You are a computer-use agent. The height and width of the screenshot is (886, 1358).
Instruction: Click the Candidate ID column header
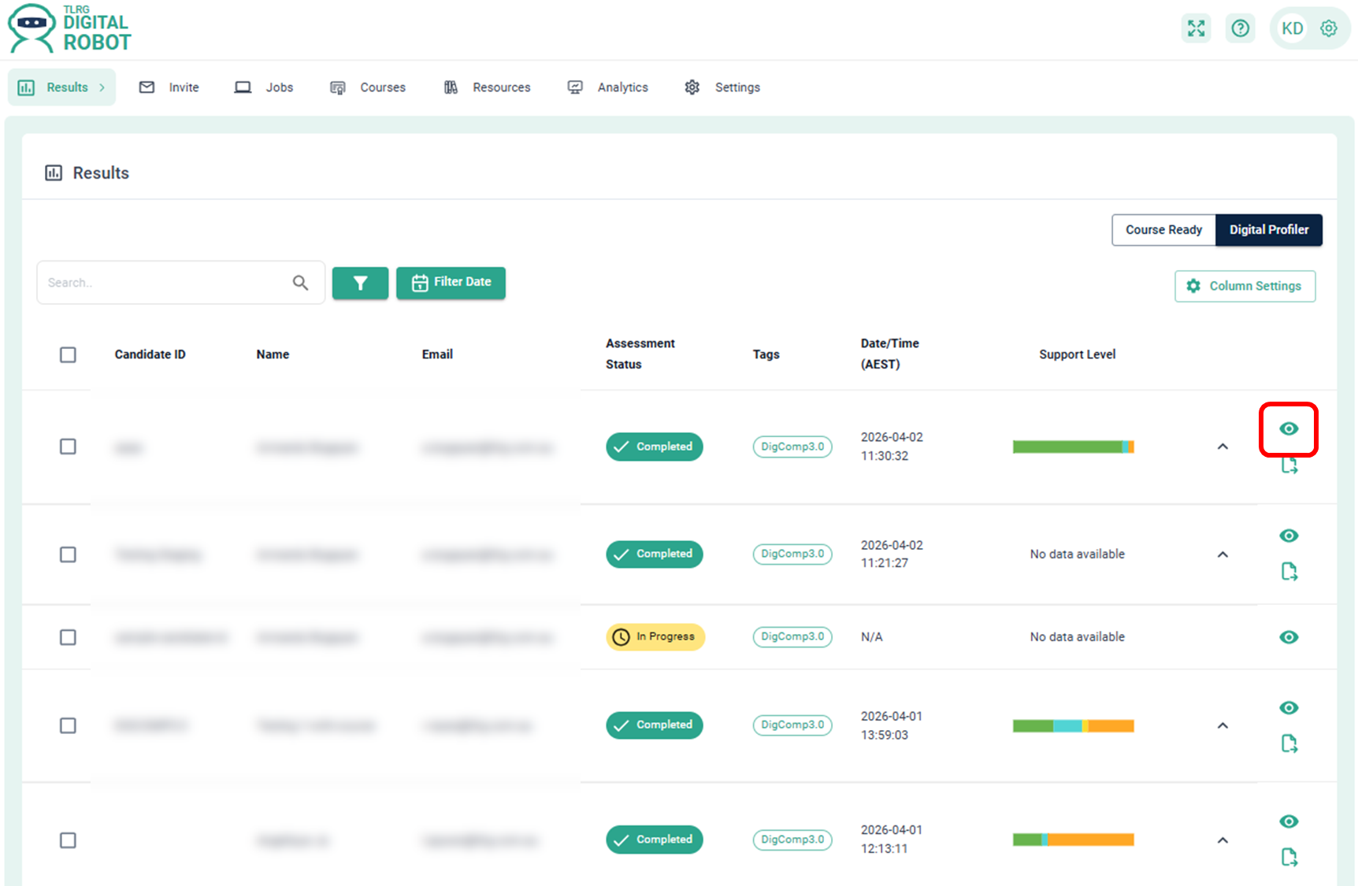point(150,354)
